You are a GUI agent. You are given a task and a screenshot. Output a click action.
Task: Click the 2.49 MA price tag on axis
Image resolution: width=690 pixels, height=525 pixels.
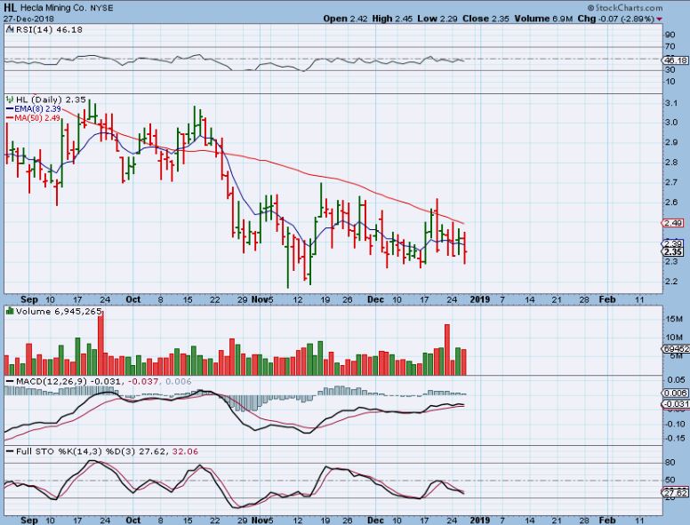(673, 223)
